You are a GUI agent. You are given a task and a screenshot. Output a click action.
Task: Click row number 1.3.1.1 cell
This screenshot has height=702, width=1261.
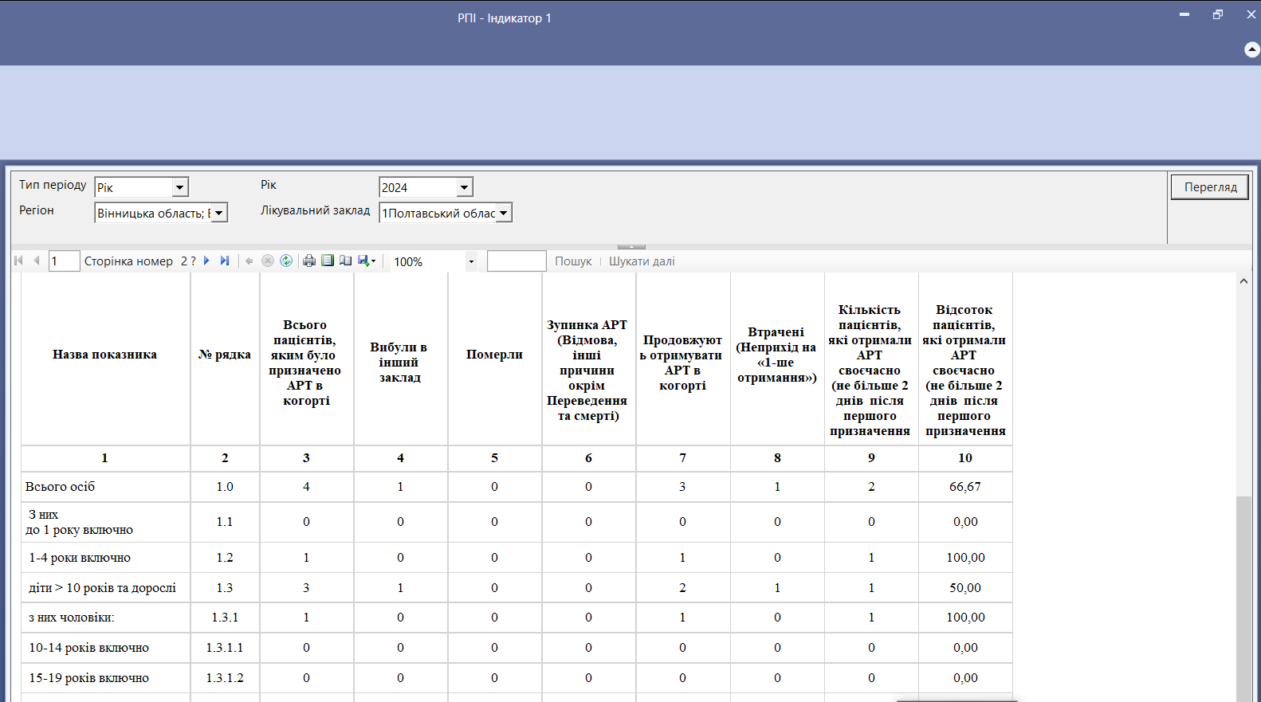point(225,648)
